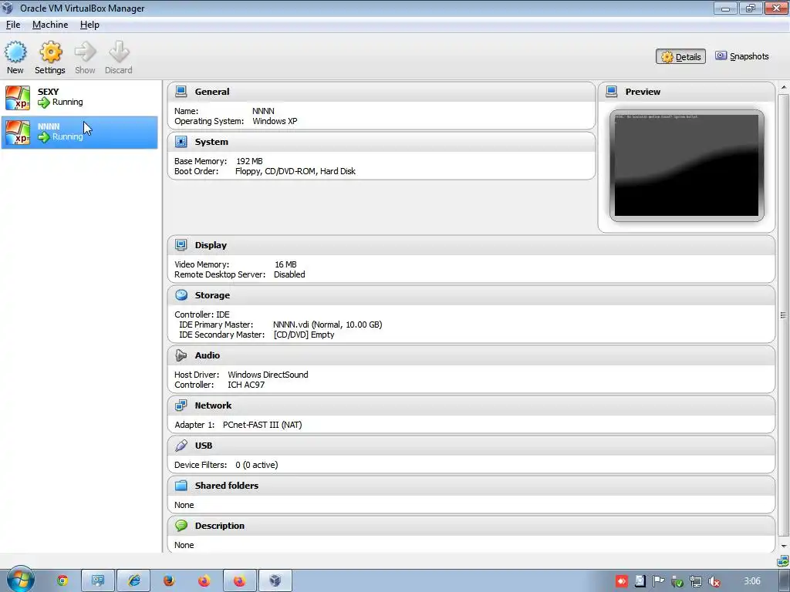The image size is (790, 592).
Task: Click details pane scrollbar down arrow
Action: tap(784, 547)
